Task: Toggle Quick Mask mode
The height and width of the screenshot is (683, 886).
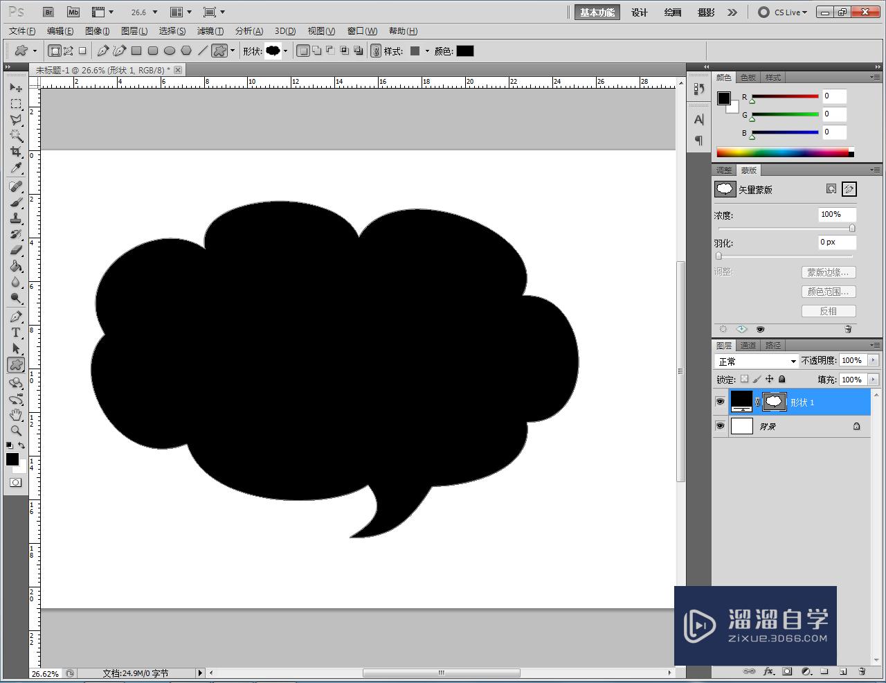Action: 16,482
